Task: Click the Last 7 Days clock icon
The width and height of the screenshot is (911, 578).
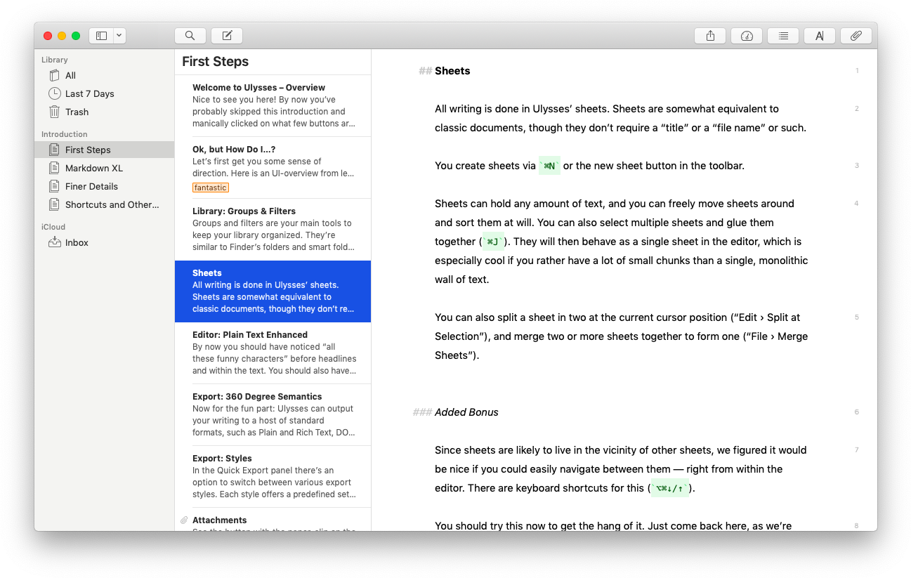Action: click(54, 93)
